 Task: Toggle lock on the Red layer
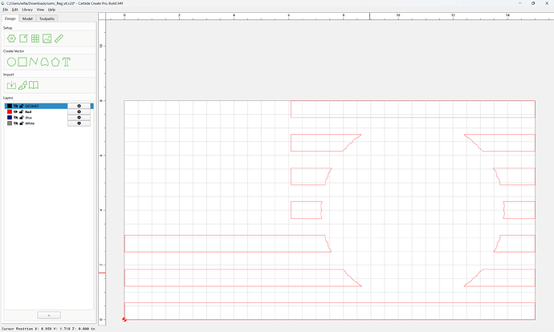click(21, 111)
